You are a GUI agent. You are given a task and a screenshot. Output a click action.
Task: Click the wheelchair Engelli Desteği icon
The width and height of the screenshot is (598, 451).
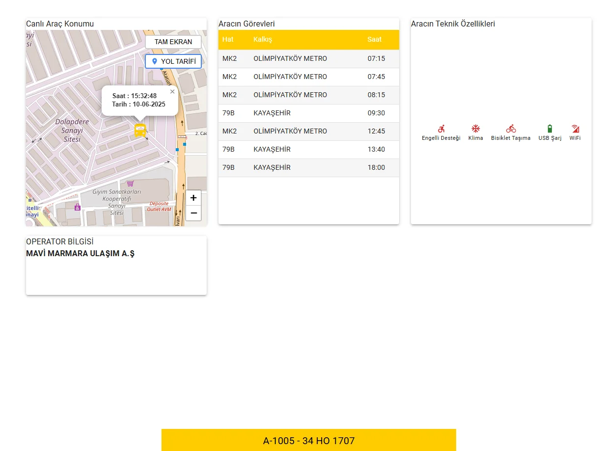click(x=441, y=129)
